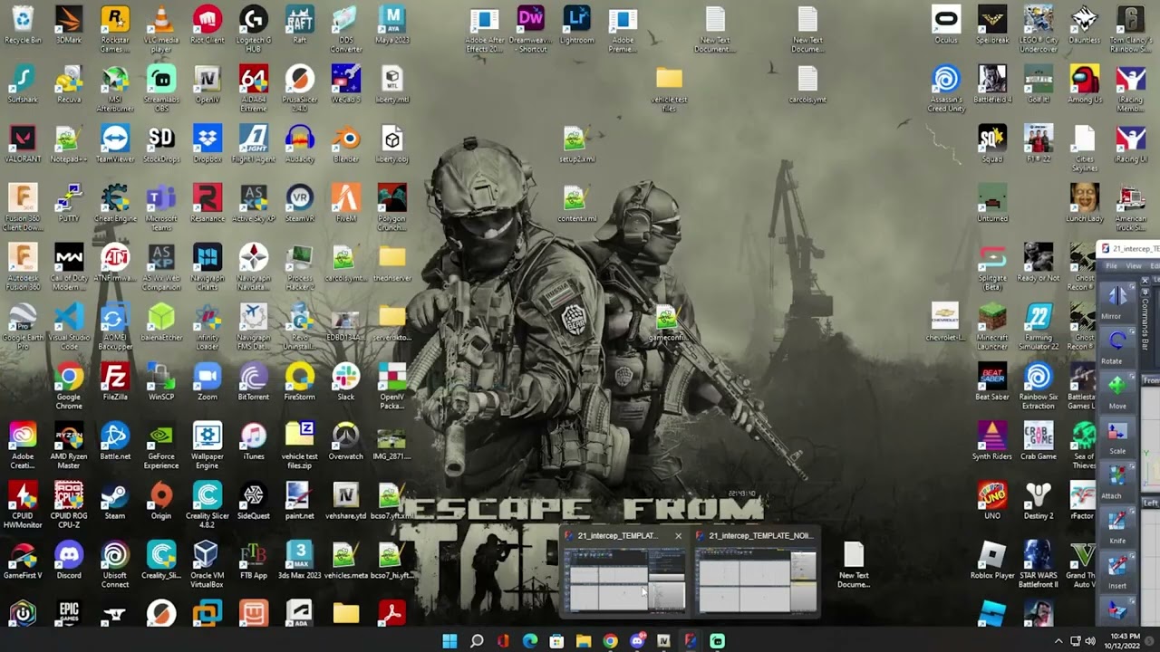This screenshot has height=652, width=1160.
Task: Select the Cheat Engine shortcut
Action: point(115,204)
